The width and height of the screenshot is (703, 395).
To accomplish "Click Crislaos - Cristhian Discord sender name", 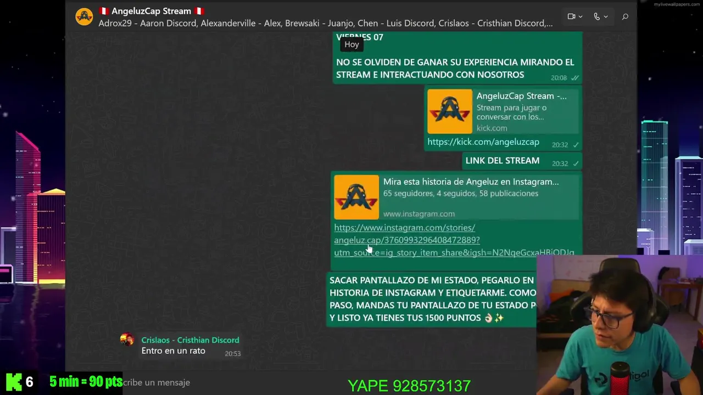I will coord(190,340).
